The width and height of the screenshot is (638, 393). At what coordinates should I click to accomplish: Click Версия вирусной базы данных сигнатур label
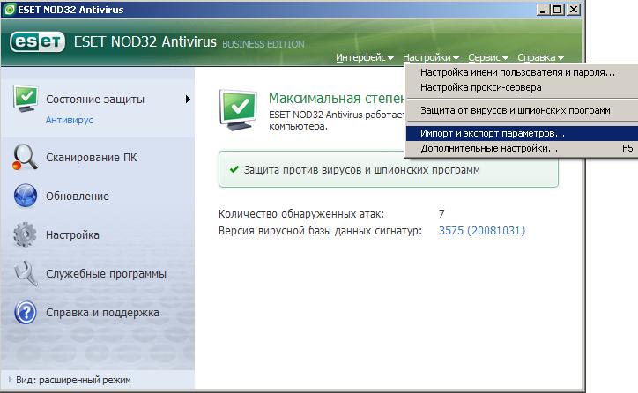320,231
